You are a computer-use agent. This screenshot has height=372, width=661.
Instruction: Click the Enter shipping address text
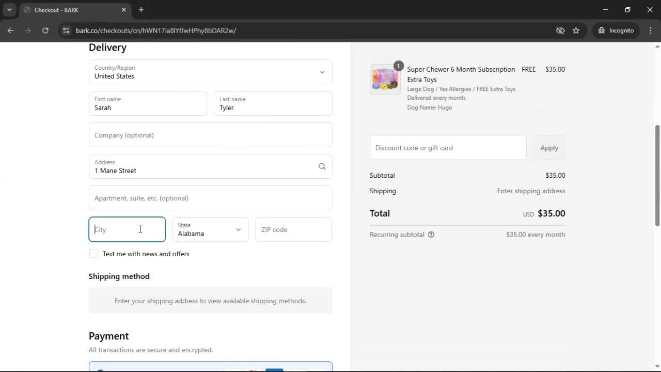(531, 191)
